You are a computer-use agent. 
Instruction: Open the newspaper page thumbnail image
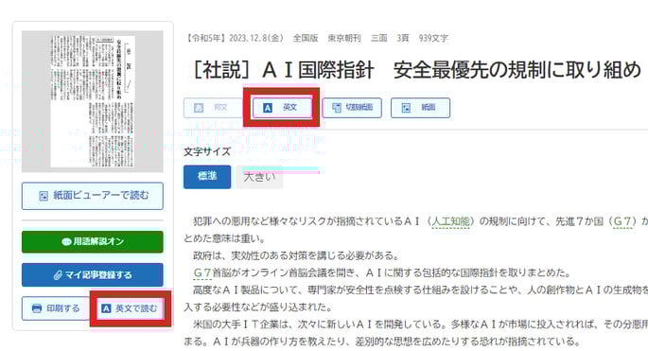pyautogui.click(x=92, y=101)
